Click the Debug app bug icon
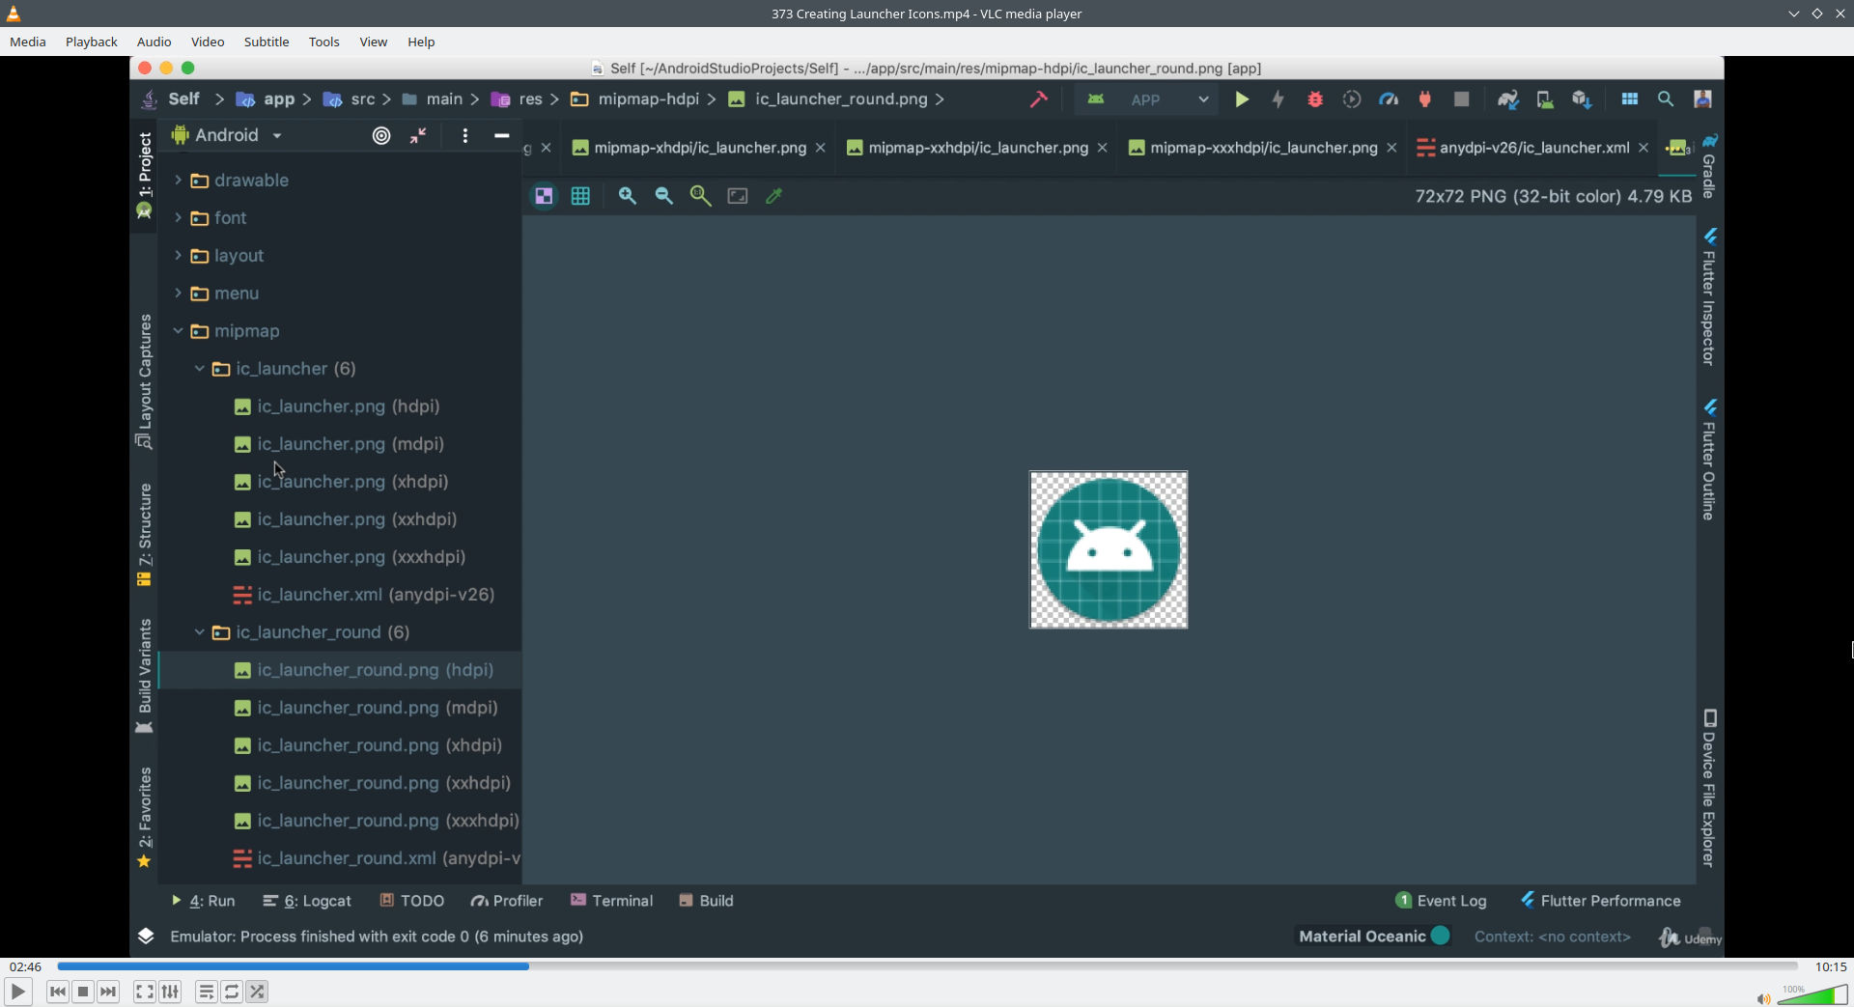This screenshot has height=1007, width=1854. [1315, 99]
